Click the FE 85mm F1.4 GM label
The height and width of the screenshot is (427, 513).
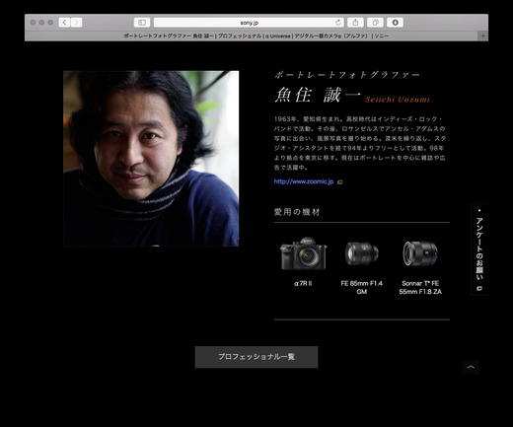click(361, 287)
